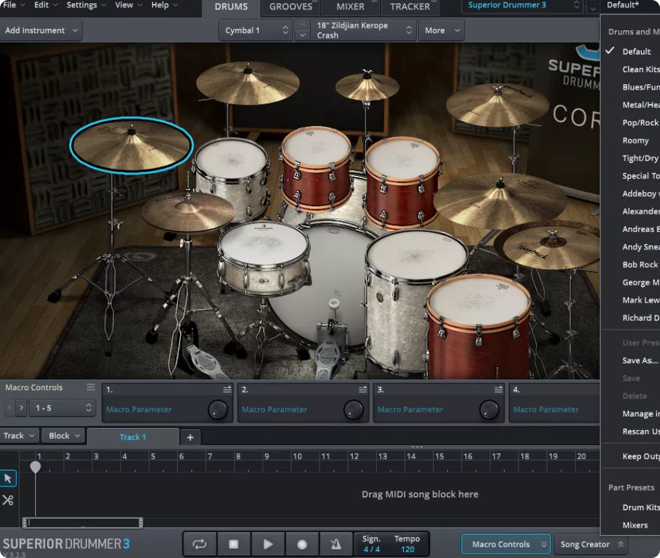Viewport: 660px width, 558px height.
Task: Click the playhead marker at bar 1
Action: point(35,466)
